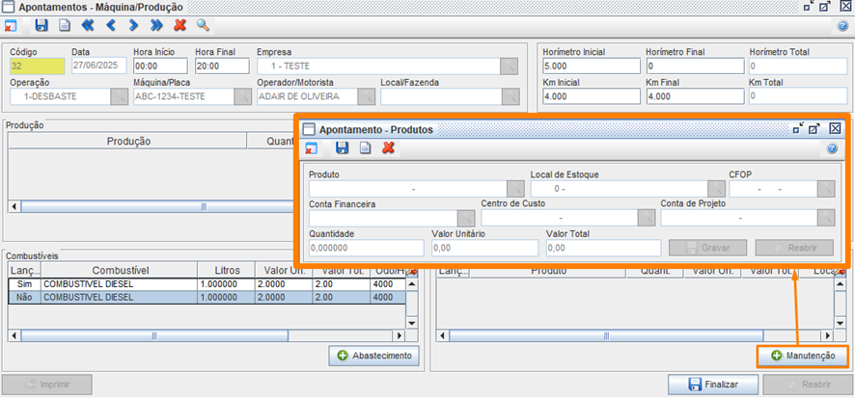855x399 pixels.
Task: Click the save icon in Produtos dialog
Action: [342, 147]
